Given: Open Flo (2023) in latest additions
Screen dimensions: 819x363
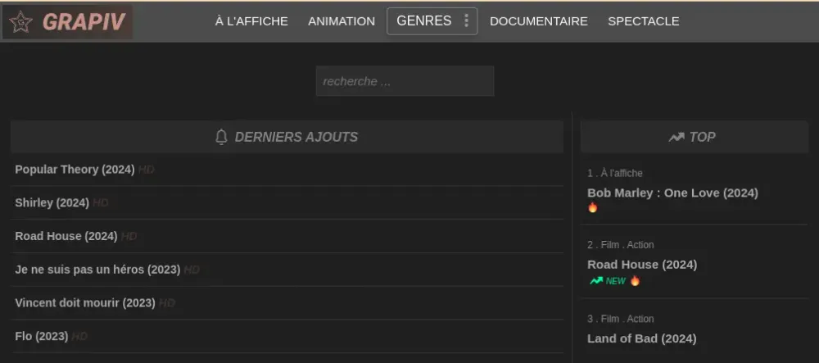Looking at the screenshot, I should coord(42,336).
